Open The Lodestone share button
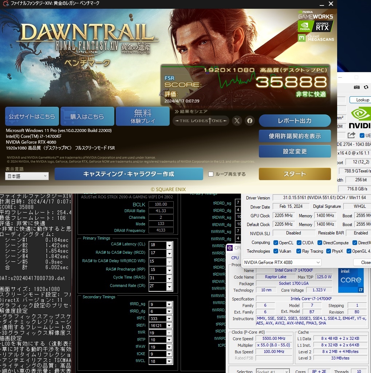 [201, 121]
